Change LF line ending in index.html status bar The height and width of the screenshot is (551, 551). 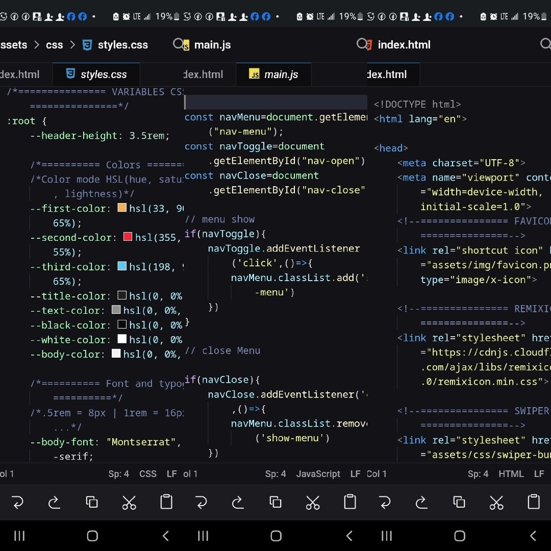(539, 473)
